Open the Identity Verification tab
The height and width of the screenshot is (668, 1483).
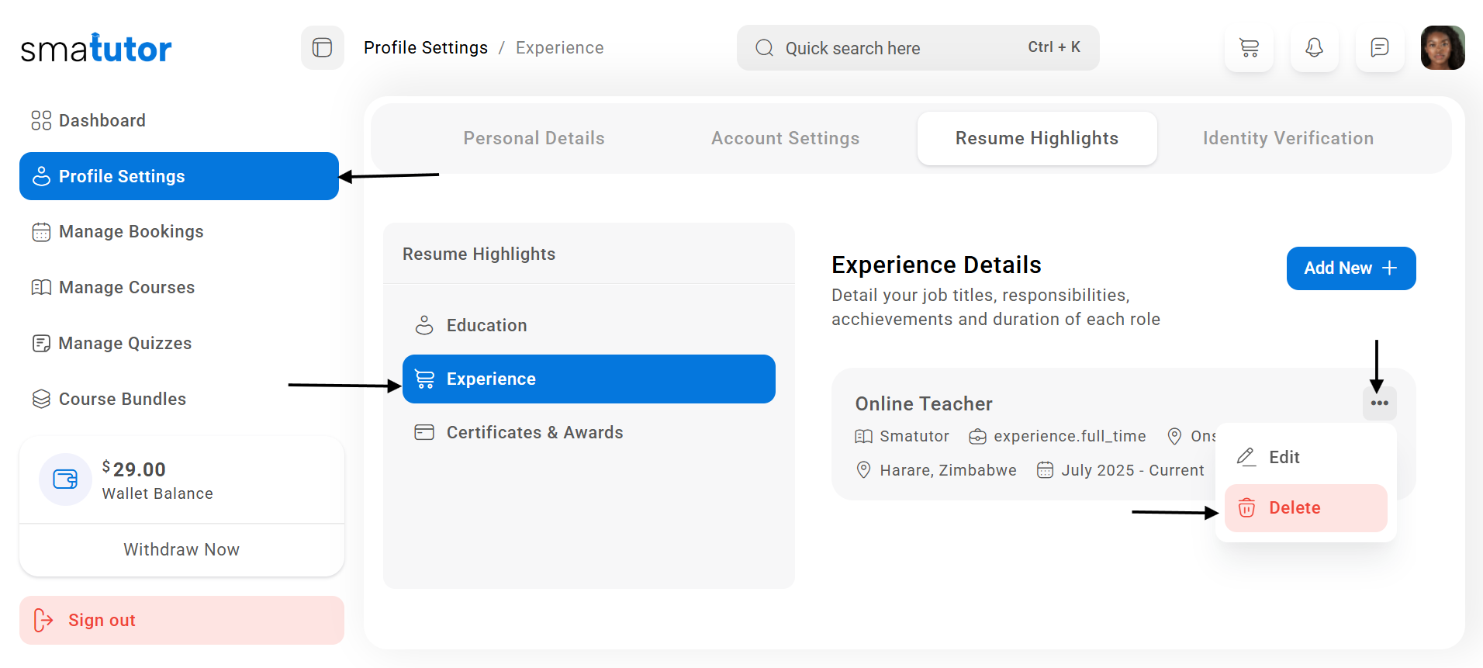(1288, 138)
